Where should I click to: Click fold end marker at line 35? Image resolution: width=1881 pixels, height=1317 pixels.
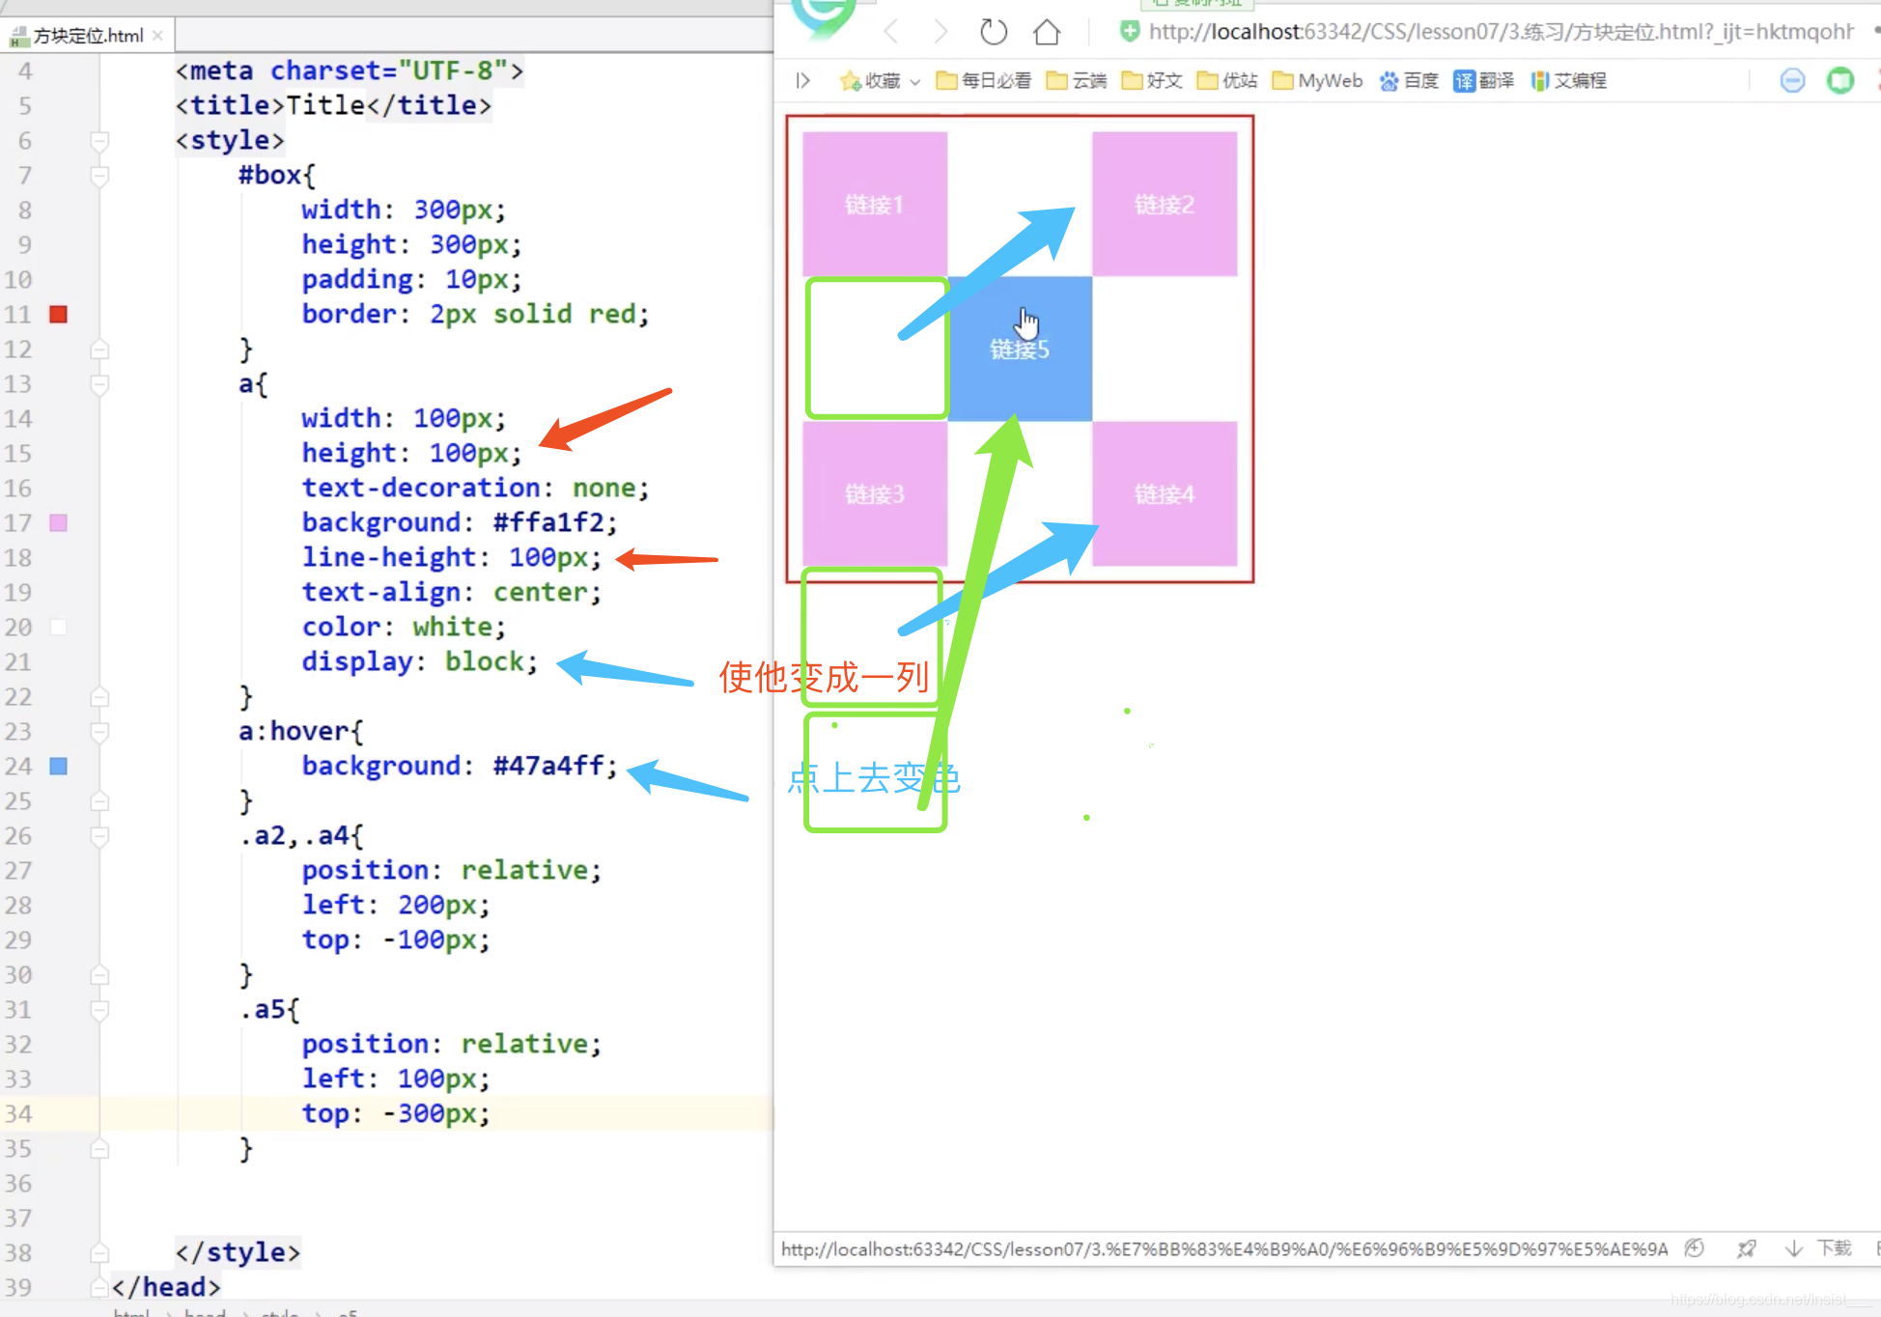(99, 1148)
